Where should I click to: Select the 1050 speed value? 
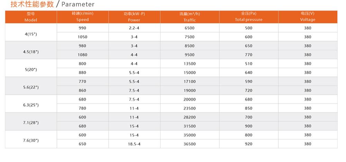click(82, 37)
